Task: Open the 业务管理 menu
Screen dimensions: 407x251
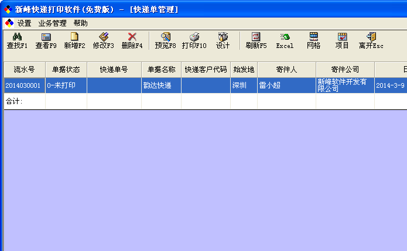Action: click(x=52, y=23)
